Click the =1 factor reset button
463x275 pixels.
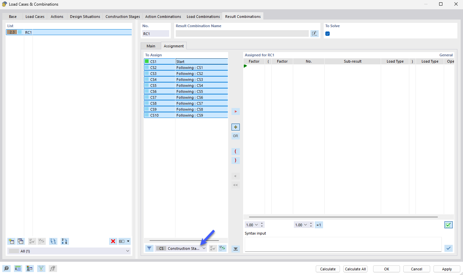pyautogui.click(x=319, y=225)
